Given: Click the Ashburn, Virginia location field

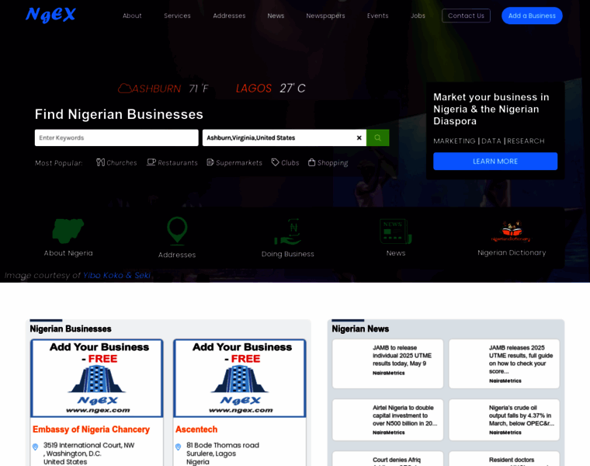Looking at the screenshot, I should coord(279,137).
